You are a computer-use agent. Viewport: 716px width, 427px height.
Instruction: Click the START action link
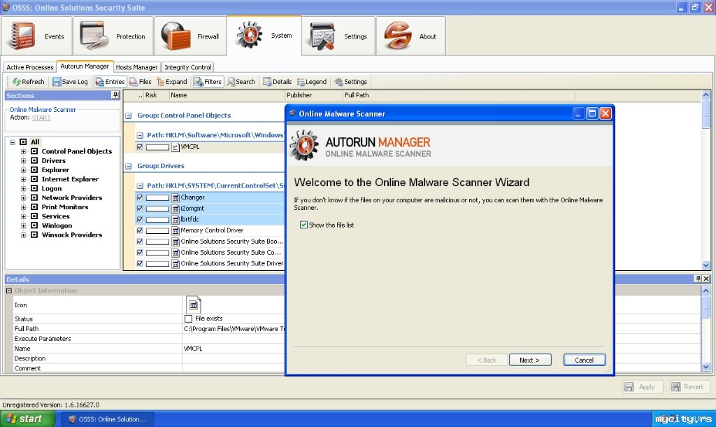41,118
